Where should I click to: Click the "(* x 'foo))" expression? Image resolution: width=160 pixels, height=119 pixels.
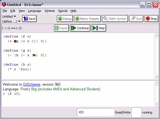pyautogui.click(x=19, y=69)
